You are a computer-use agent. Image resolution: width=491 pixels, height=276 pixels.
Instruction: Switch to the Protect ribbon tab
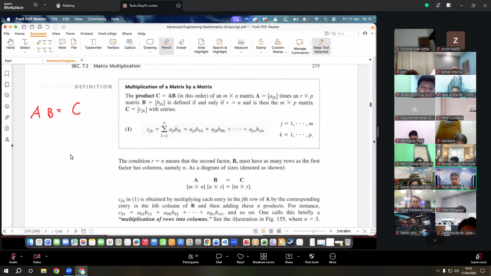(87, 34)
